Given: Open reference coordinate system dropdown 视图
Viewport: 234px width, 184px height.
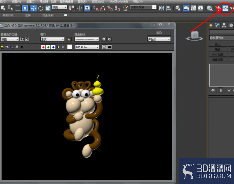Looking at the screenshot, I should point(59,7).
